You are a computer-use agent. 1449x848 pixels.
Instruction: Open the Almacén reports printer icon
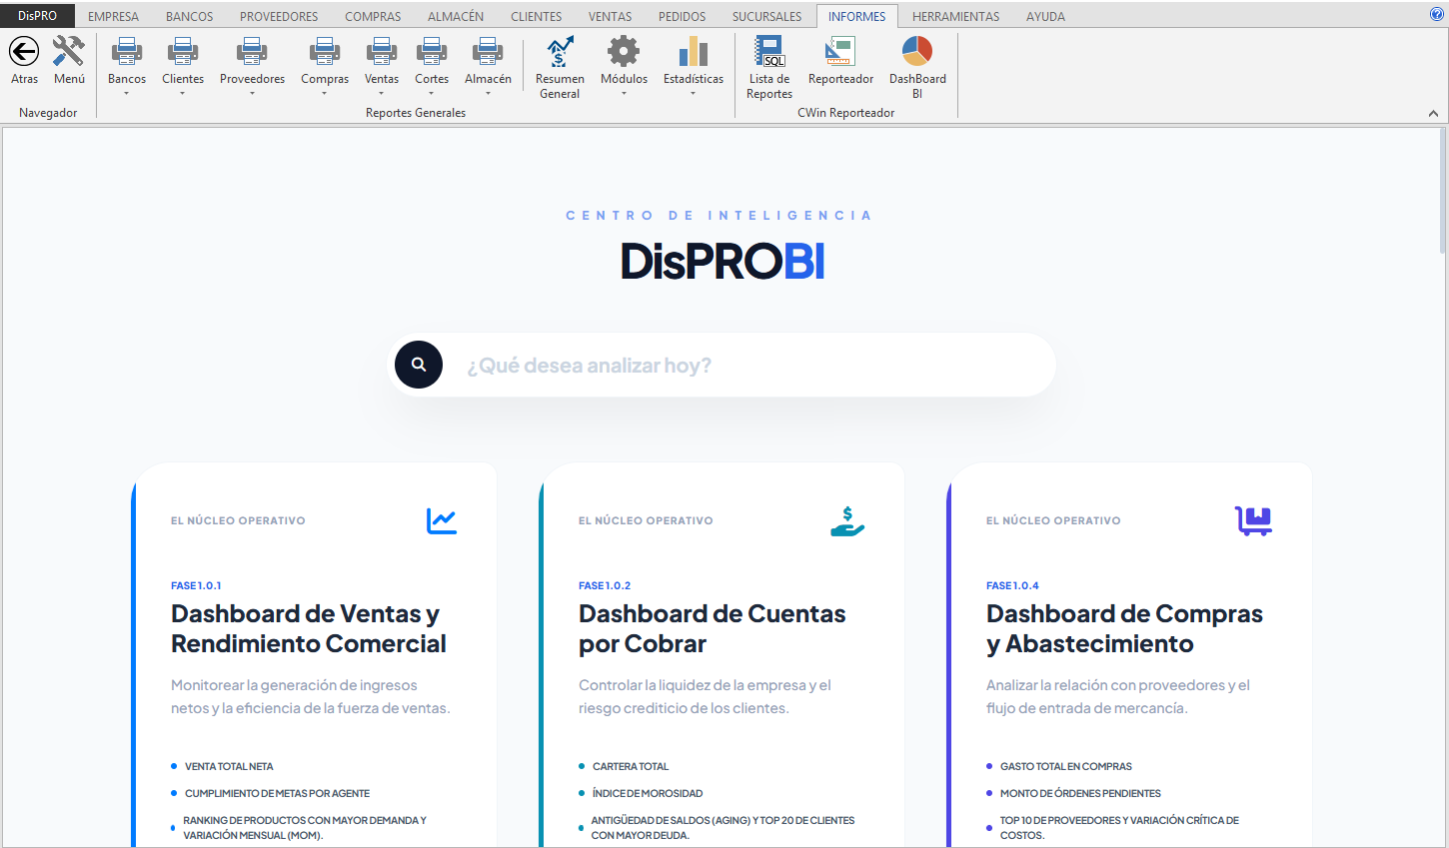coord(488,51)
